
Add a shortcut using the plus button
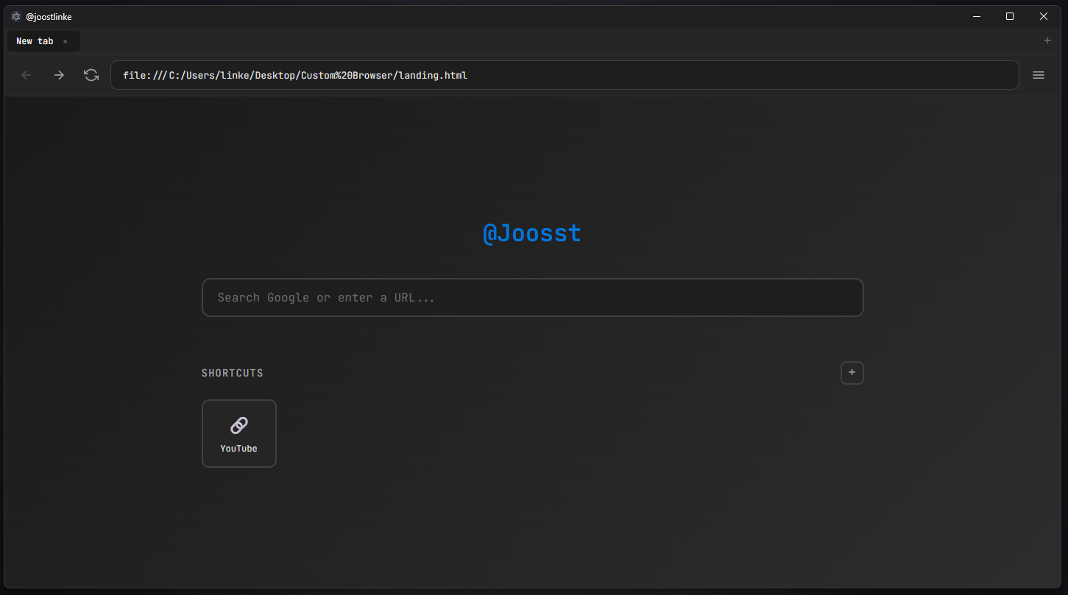(x=852, y=372)
